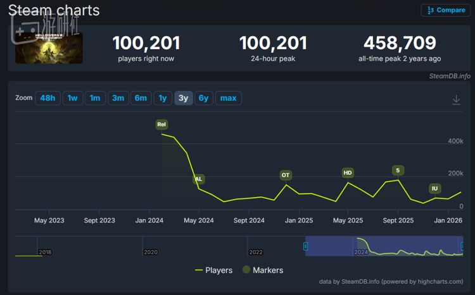Click the 100,201 players right now value
475x295 pixels.
[x=146, y=43]
